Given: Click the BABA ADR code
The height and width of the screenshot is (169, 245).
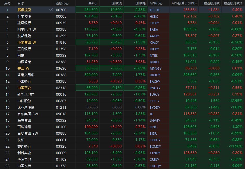Looking at the screenshot, I should 154,29.
